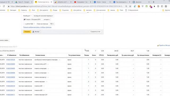
Task: Open ad link M-6631509328
Action: coord(11,60)
